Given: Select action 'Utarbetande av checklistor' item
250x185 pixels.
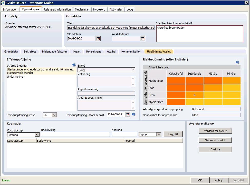Looking at the screenshot, I should click(42, 71).
